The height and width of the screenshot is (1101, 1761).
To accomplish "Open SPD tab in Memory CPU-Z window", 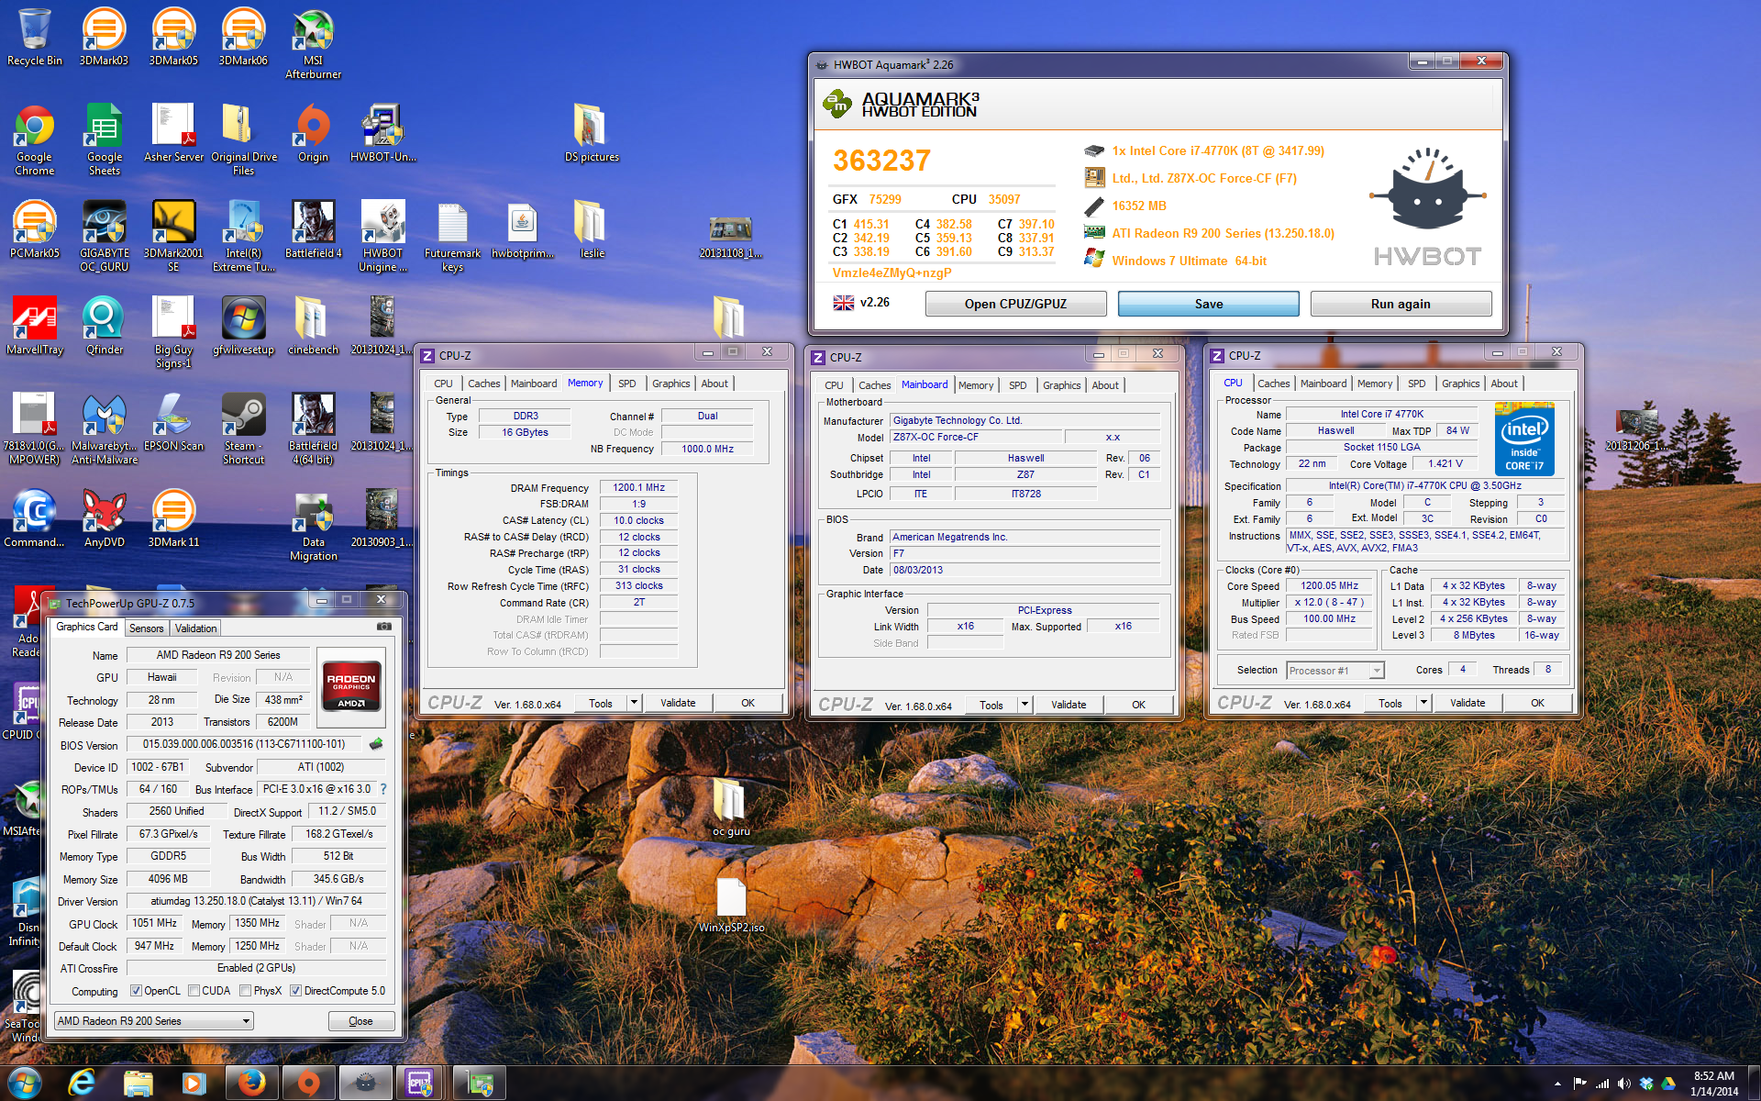I will point(626,384).
